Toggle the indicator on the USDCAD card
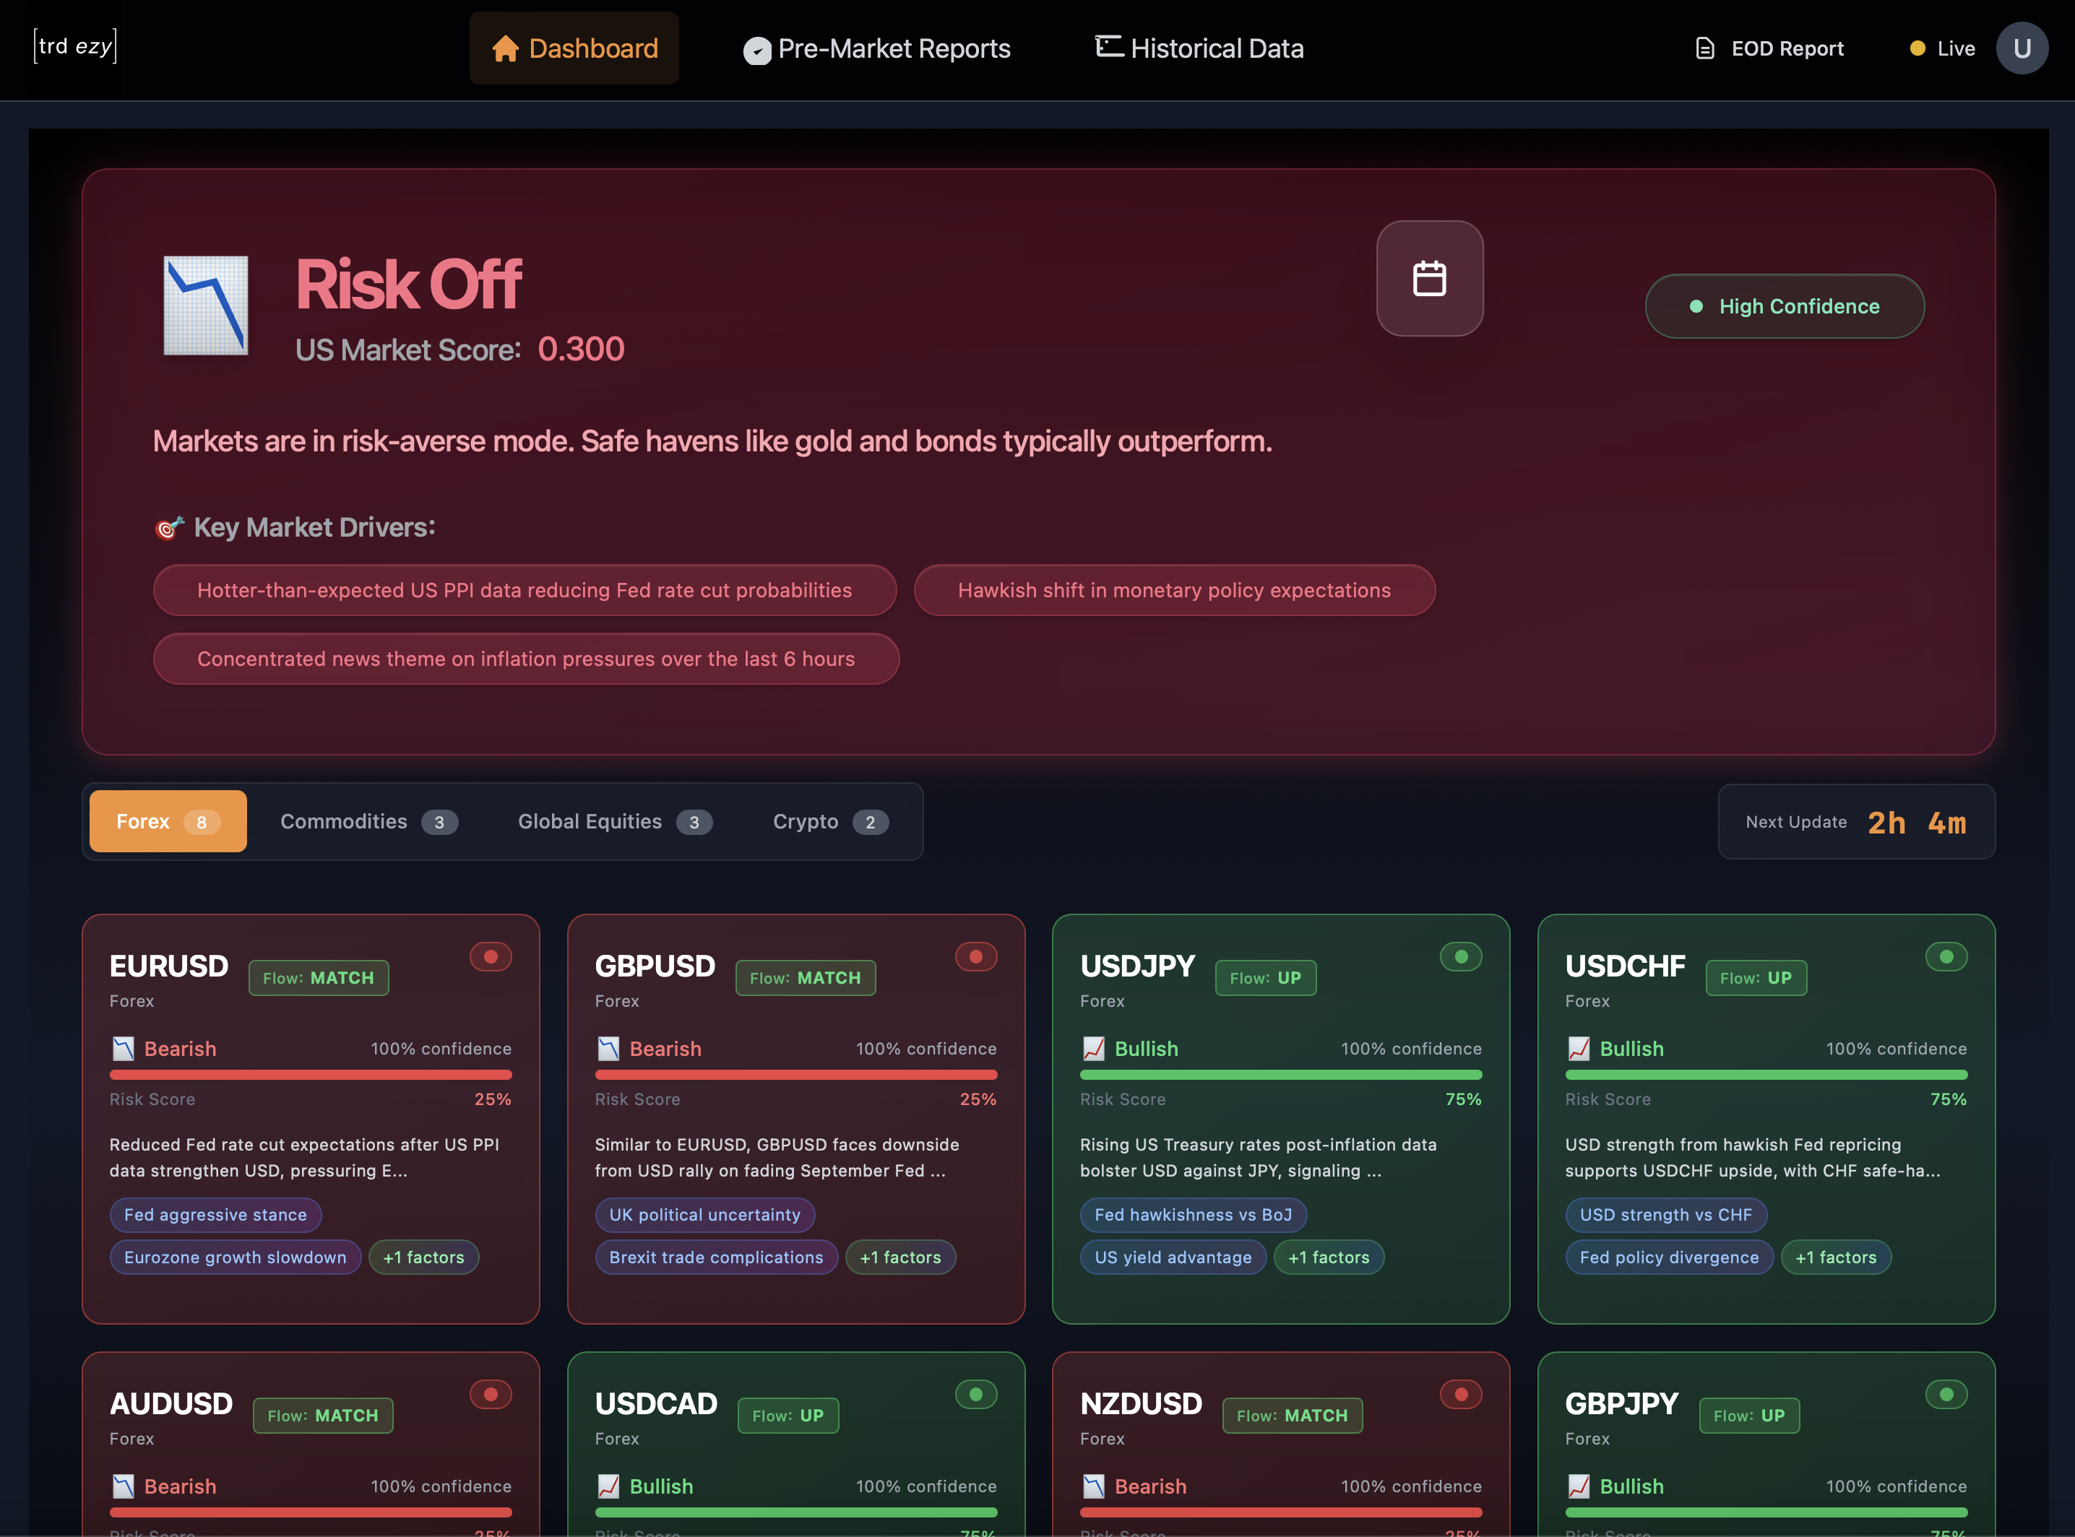This screenshot has width=2075, height=1537. [975, 1394]
